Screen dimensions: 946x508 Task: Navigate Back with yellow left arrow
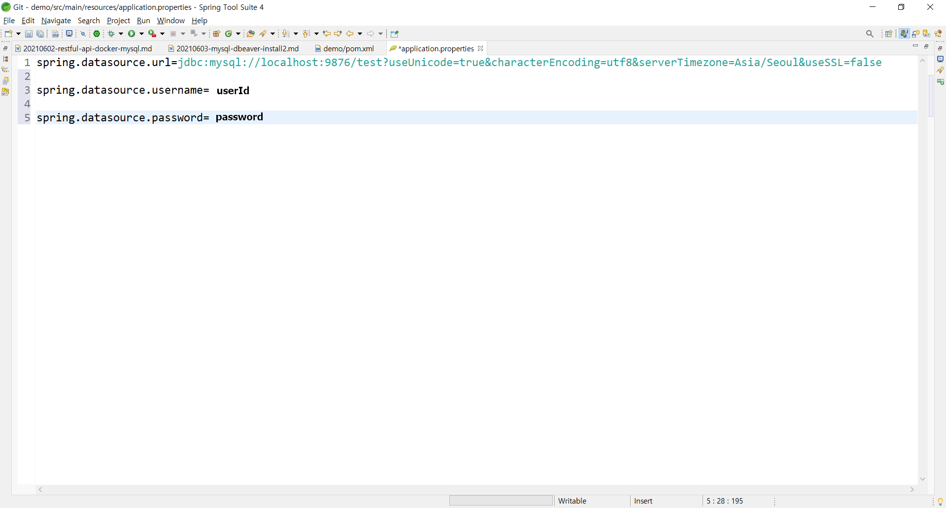click(350, 34)
